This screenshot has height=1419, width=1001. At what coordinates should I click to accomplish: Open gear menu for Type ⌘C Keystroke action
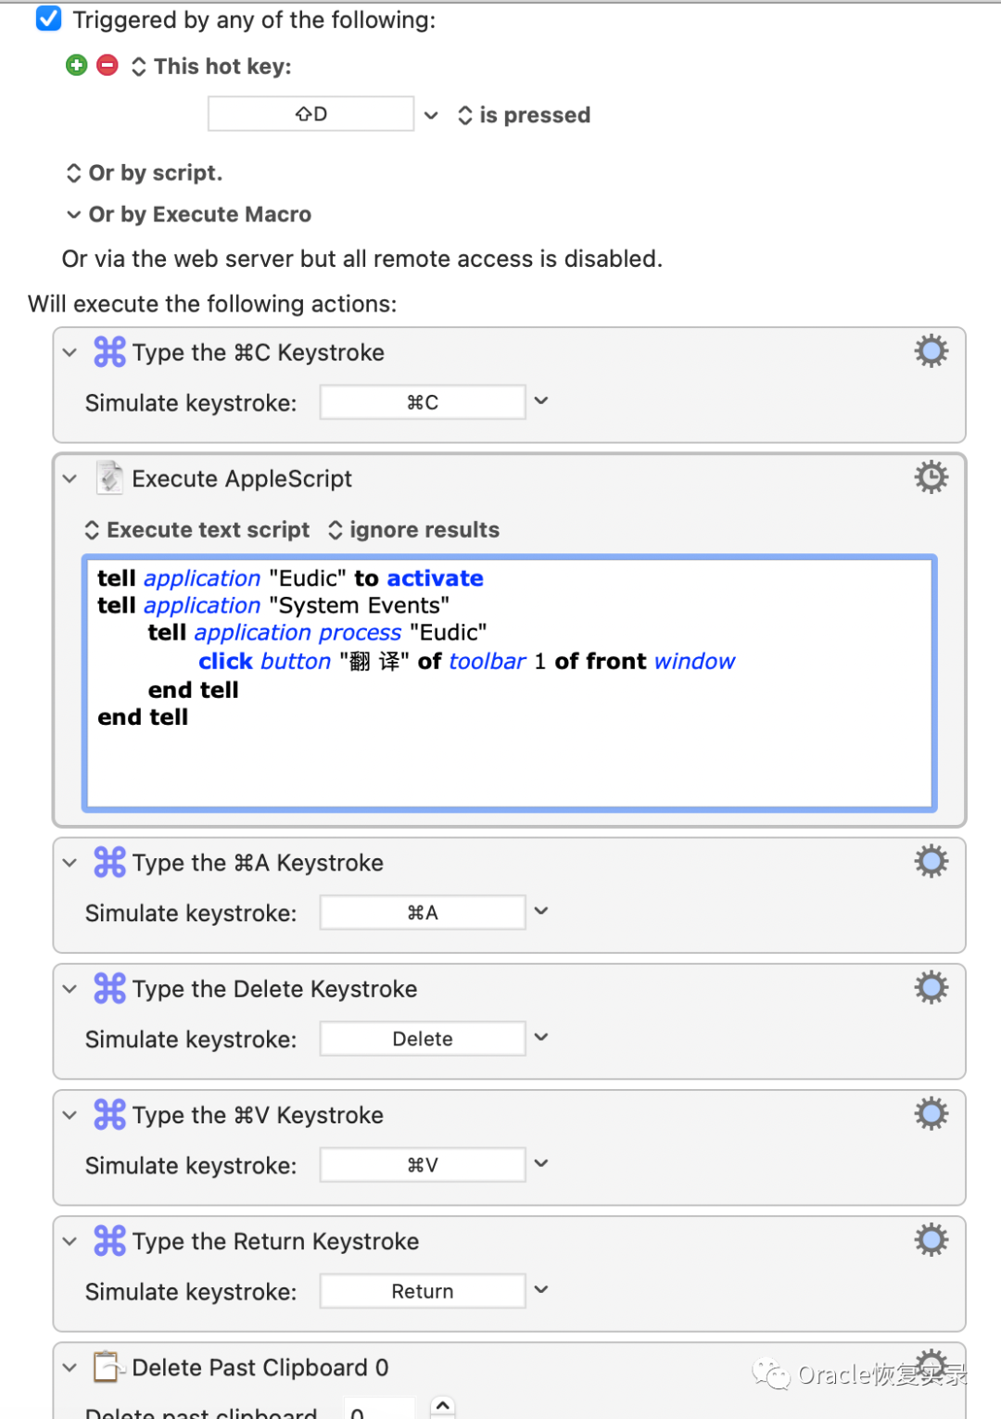click(931, 351)
